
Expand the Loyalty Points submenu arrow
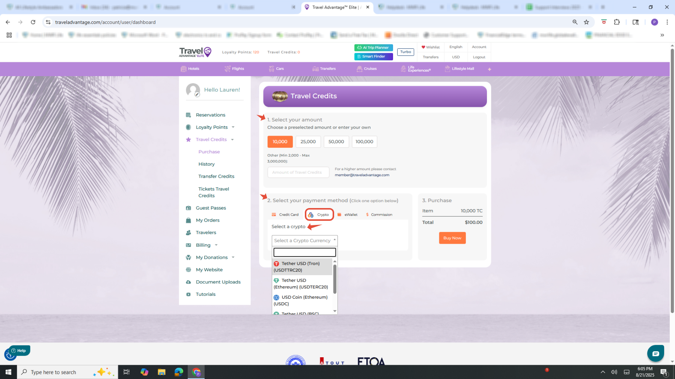pyautogui.click(x=233, y=127)
